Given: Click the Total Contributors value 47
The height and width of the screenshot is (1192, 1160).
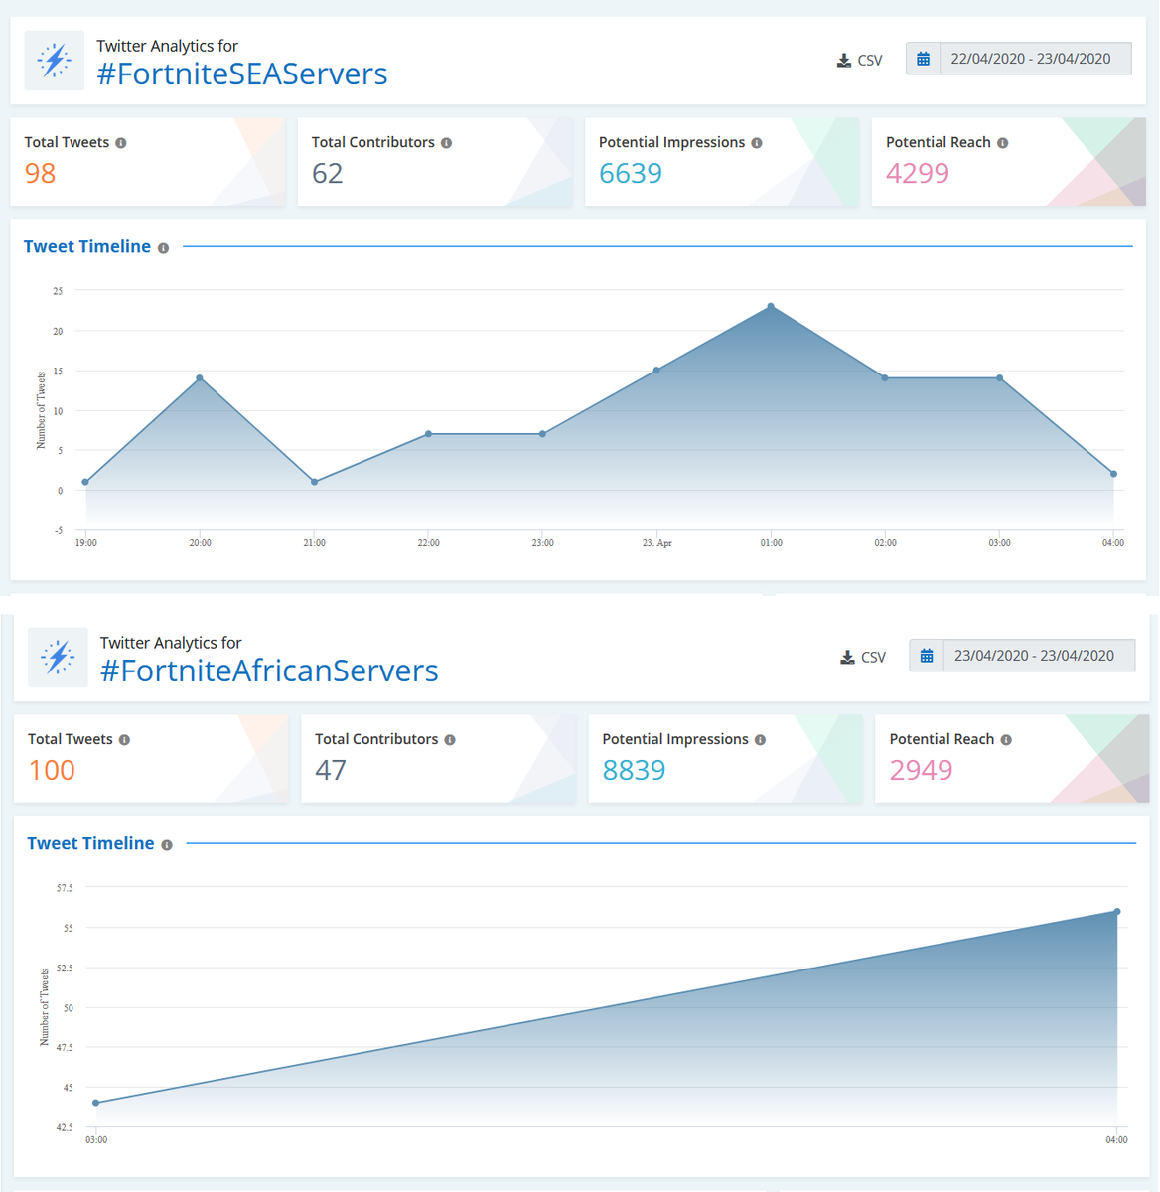Looking at the screenshot, I should coord(331,770).
